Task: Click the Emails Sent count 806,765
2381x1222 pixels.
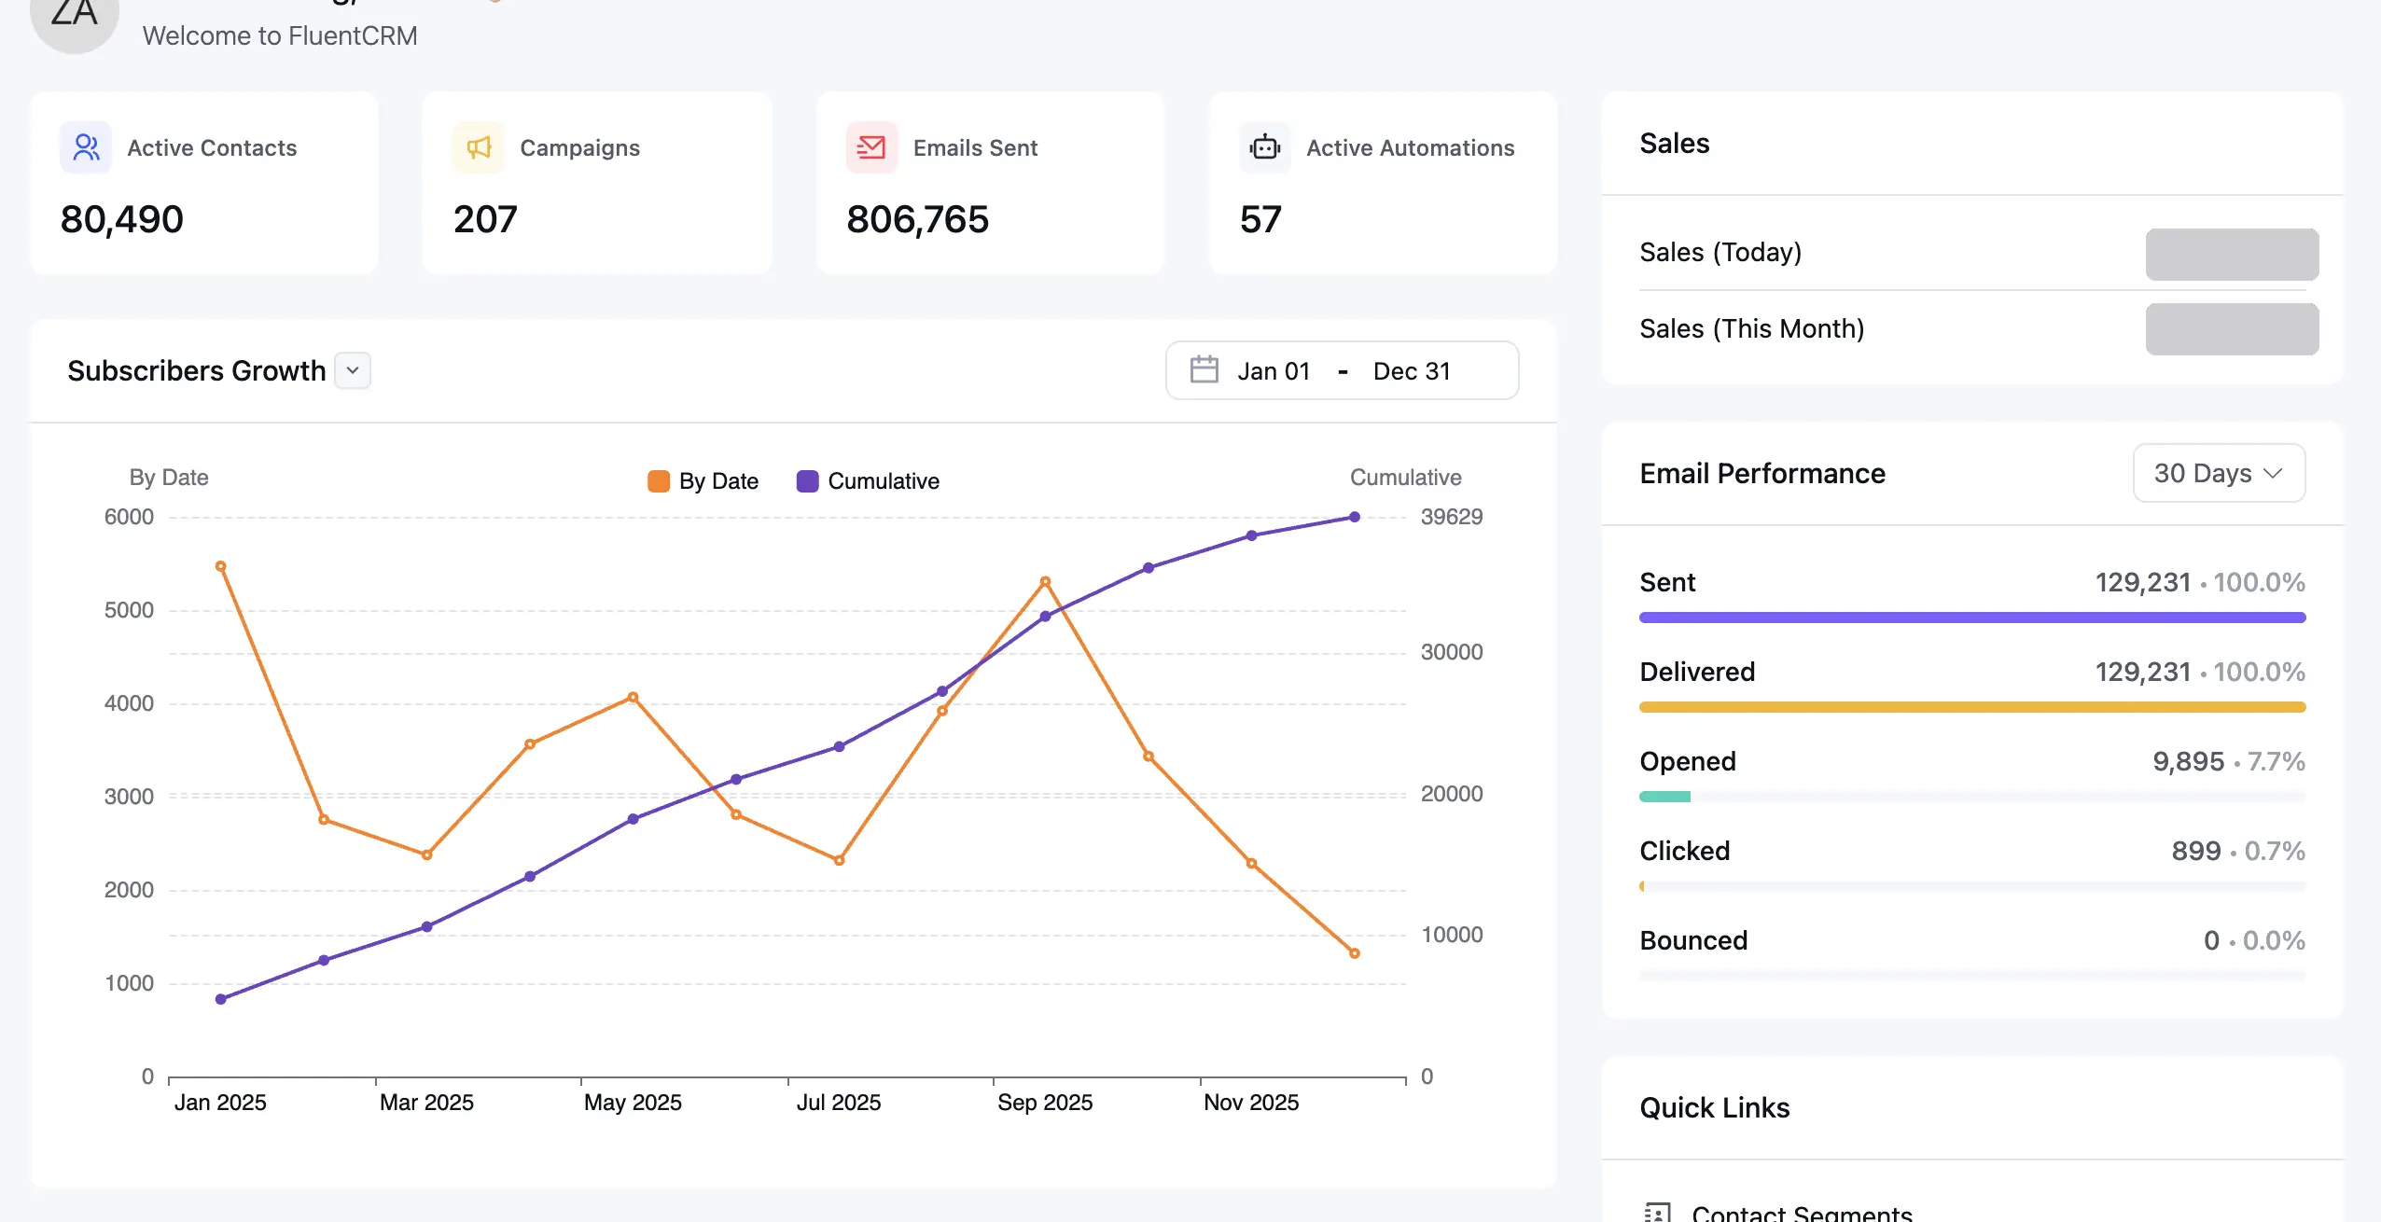Action: coord(917,220)
